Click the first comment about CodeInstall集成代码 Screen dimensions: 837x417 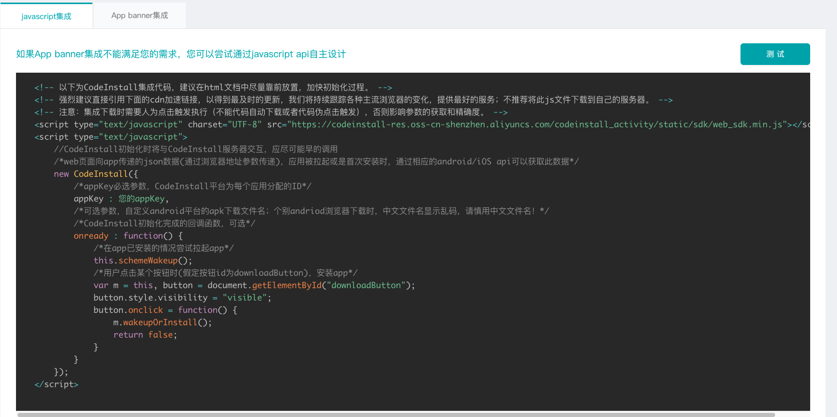(213, 87)
